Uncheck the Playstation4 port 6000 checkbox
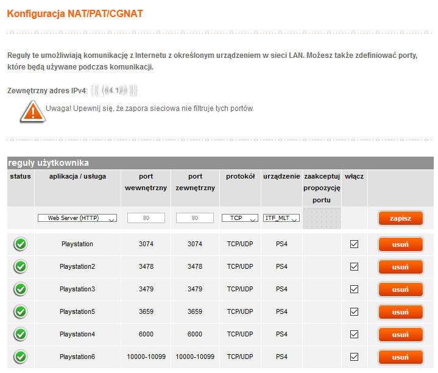The width and height of the screenshot is (438, 373). (x=354, y=334)
